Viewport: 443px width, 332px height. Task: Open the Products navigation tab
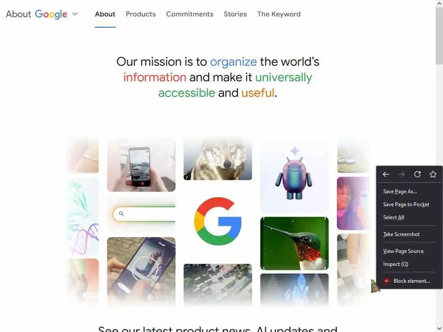click(x=141, y=14)
